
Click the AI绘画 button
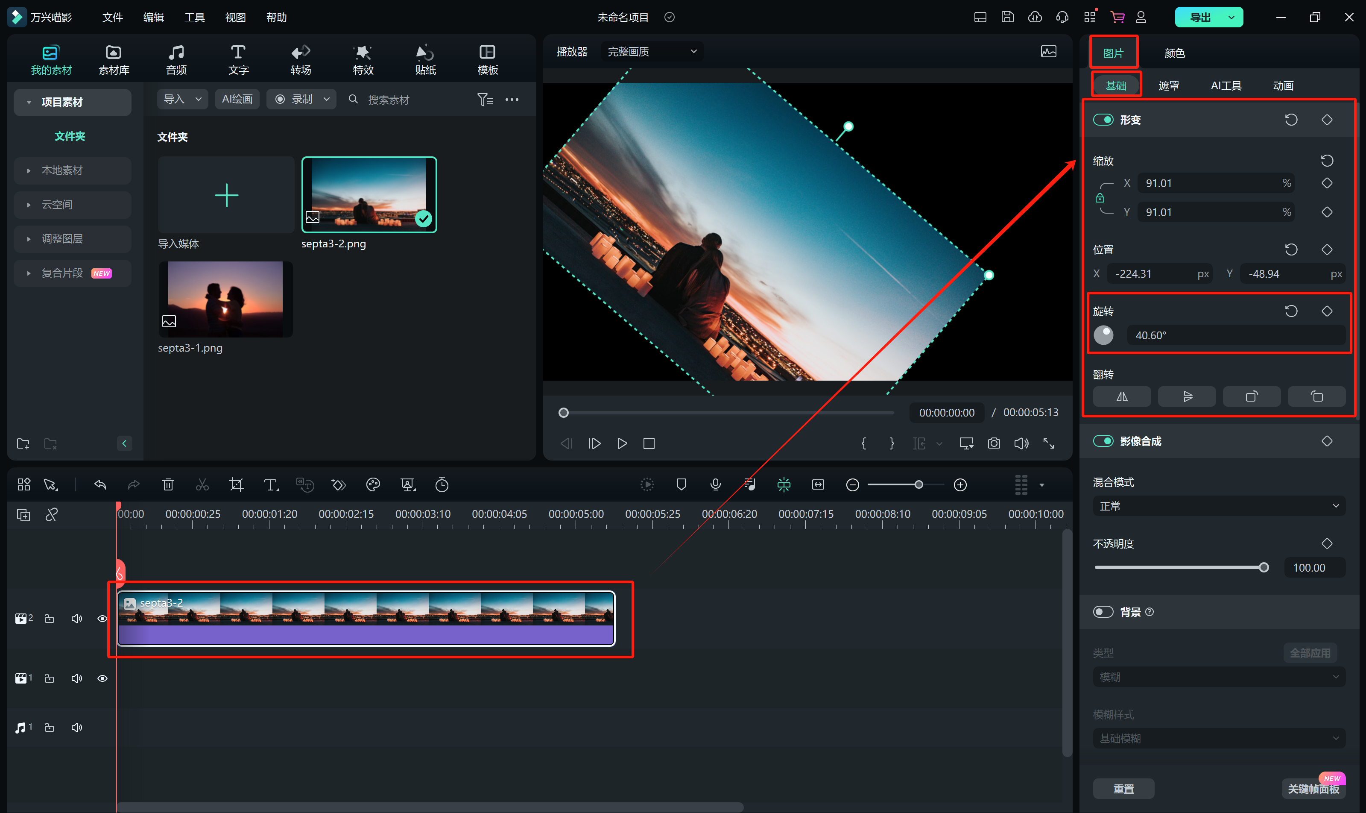pos(237,99)
